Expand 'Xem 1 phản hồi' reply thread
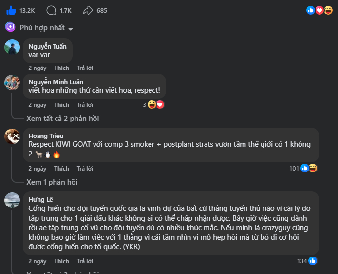This screenshot has width=338, height=274. pyautogui.click(x=52, y=182)
